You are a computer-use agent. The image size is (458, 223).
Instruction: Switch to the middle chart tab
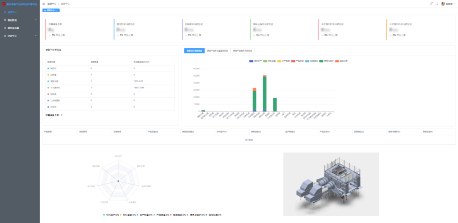pyautogui.click(x=217, y=51)
